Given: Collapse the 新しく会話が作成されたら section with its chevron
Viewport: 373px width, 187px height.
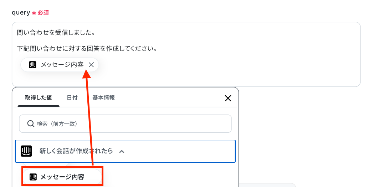Looking at the screenshot, I should pos(122,151).
